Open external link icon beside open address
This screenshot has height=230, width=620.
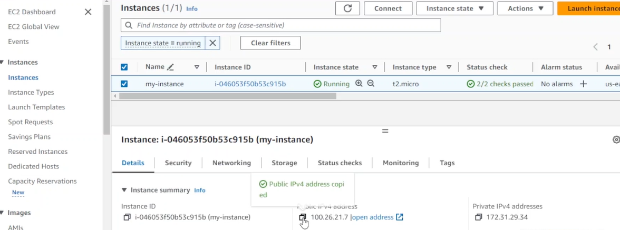[x=400, y=217]
